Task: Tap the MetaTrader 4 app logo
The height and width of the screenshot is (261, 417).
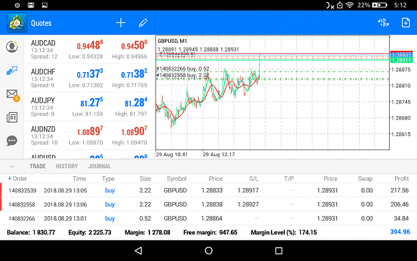Action: click(x=17, y=23)
